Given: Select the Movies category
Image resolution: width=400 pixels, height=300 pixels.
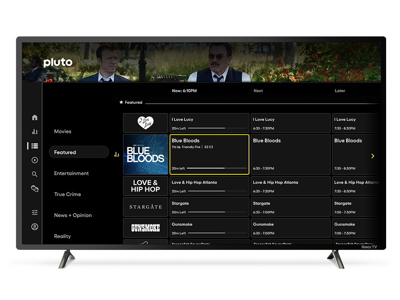Looking at the screenshot, I should coord(62,131).
